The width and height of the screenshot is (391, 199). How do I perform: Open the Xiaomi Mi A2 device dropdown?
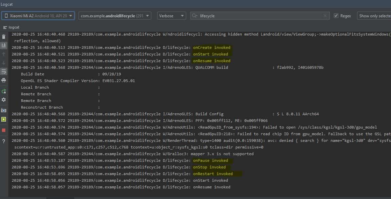pyautogui.click(x=38, y=16)
